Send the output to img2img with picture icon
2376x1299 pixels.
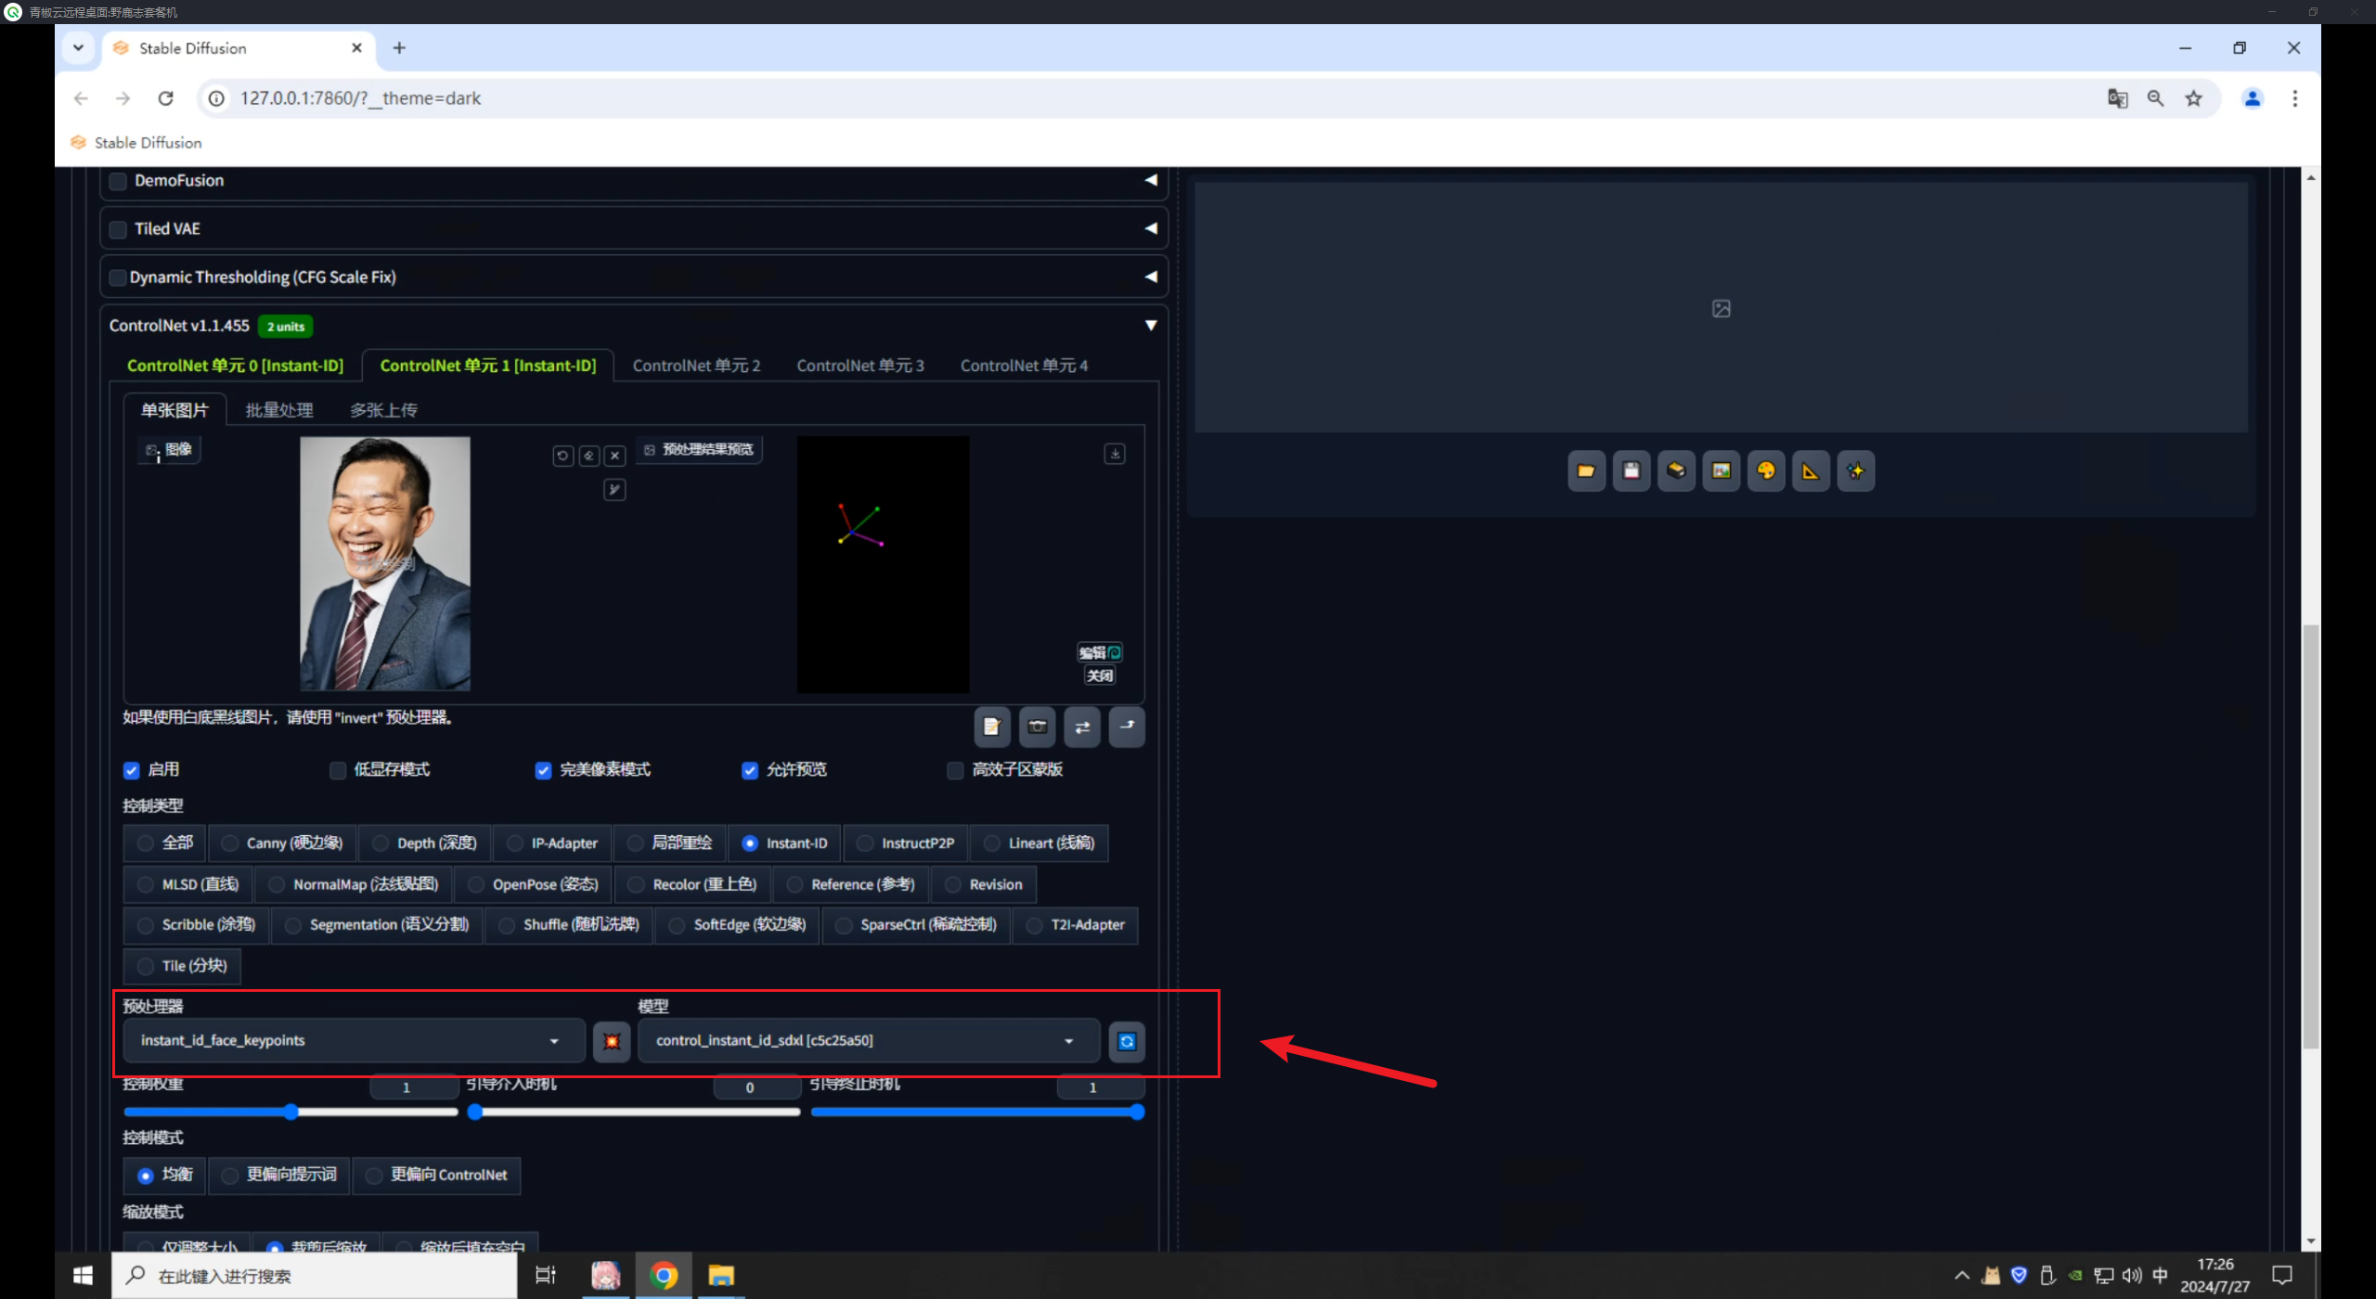1721,471
